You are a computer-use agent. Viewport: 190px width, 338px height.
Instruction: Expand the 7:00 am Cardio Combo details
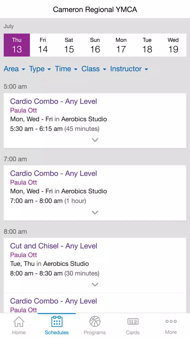[95, 212]
